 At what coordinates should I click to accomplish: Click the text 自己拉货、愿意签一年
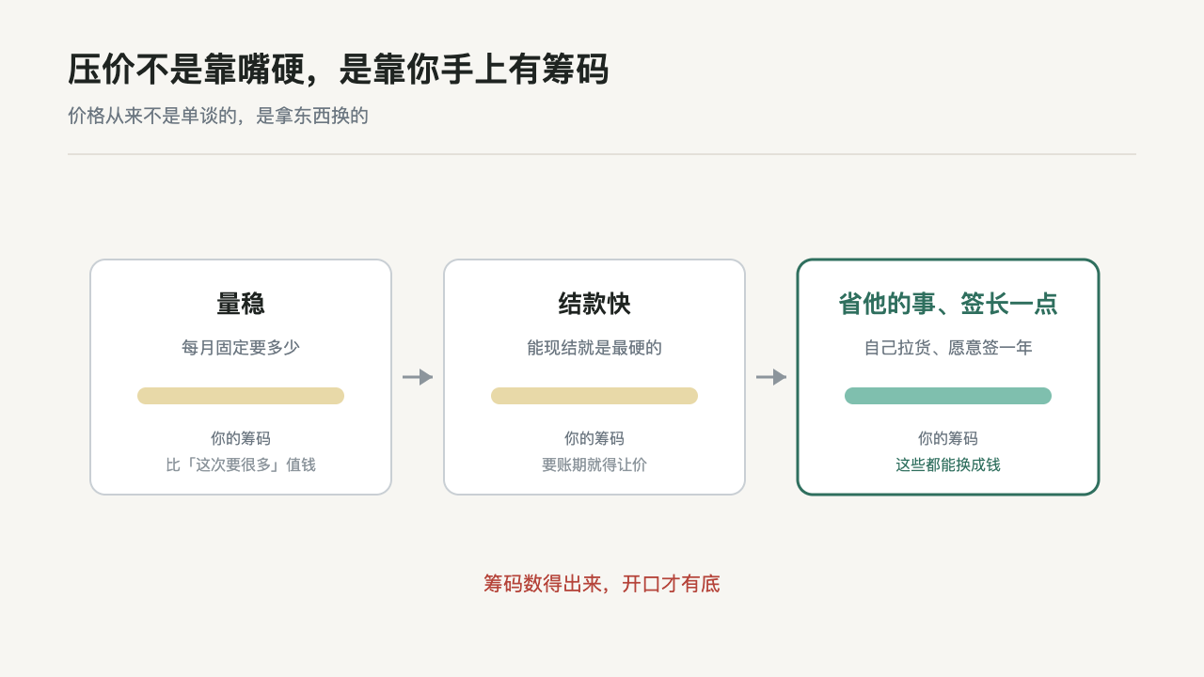click(948, 348)
